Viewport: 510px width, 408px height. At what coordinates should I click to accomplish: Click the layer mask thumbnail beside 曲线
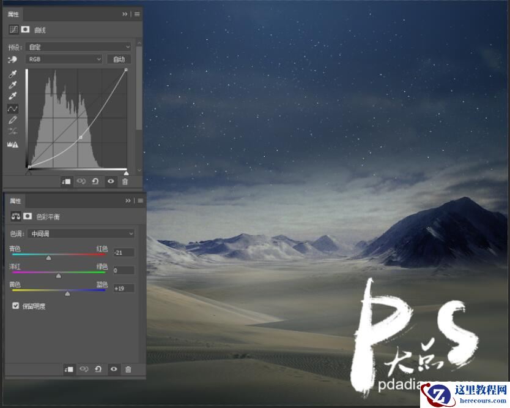[24, 29]
